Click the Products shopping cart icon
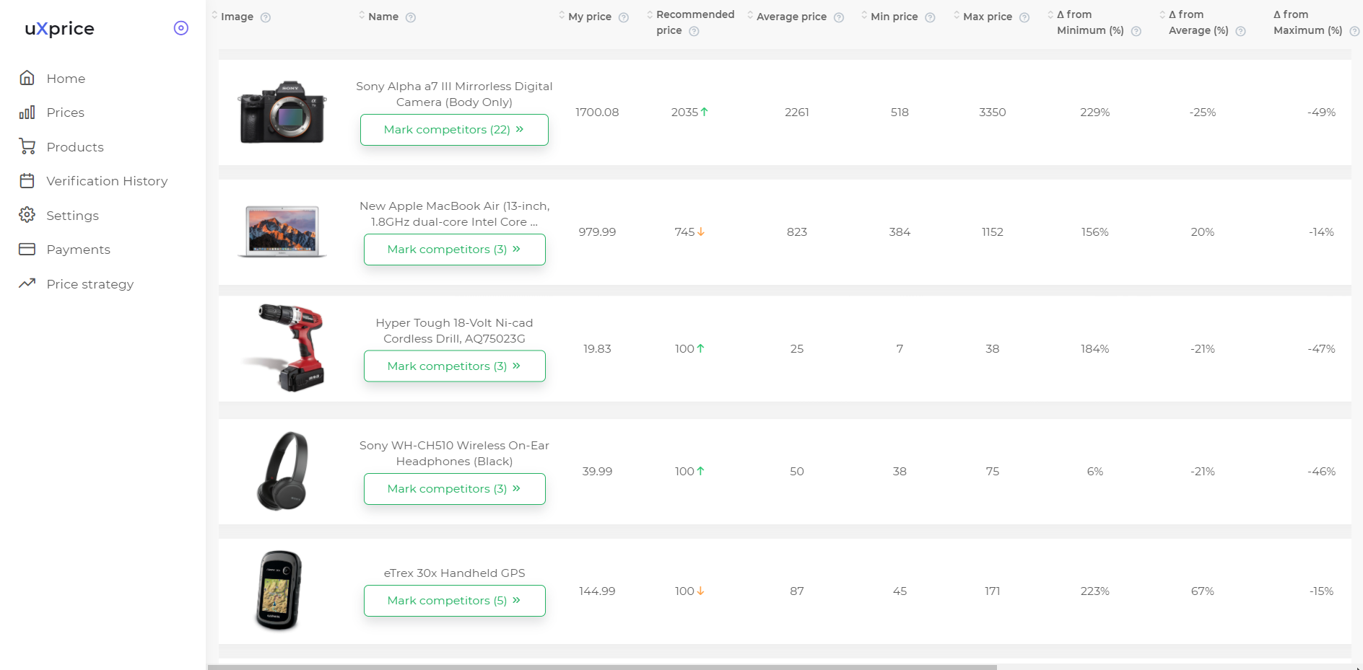The height and width of the screenshot is (670, 1363). [x=27, y=146]
